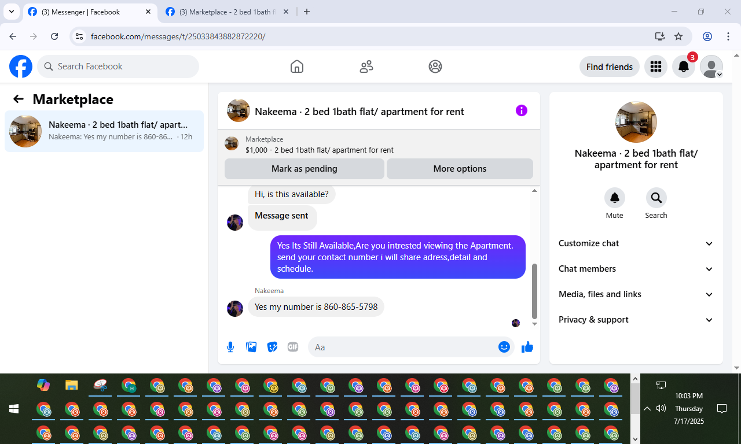Click the volume icon in system tray
Image resolution: width=741 pixels, height=444 pixels.
pos(661,409)
